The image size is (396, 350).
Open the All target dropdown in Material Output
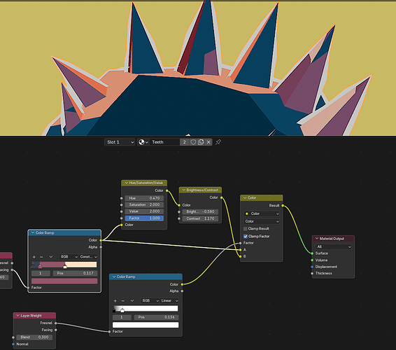pyautogui.click(x=333, y=246)
